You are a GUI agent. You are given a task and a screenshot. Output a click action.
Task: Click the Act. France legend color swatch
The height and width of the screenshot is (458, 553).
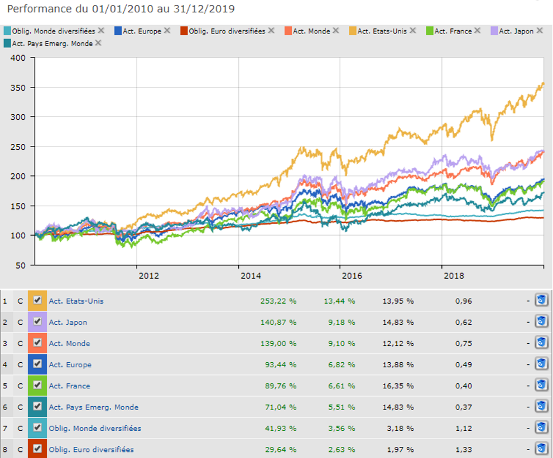[429, 31]
